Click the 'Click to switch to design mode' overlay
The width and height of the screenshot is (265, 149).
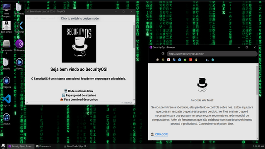point(80,18)
